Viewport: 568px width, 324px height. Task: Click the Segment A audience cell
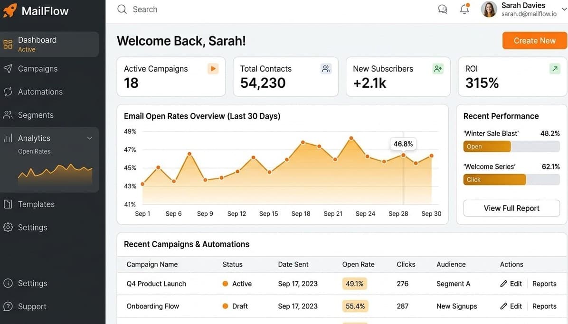coord(453,284)
